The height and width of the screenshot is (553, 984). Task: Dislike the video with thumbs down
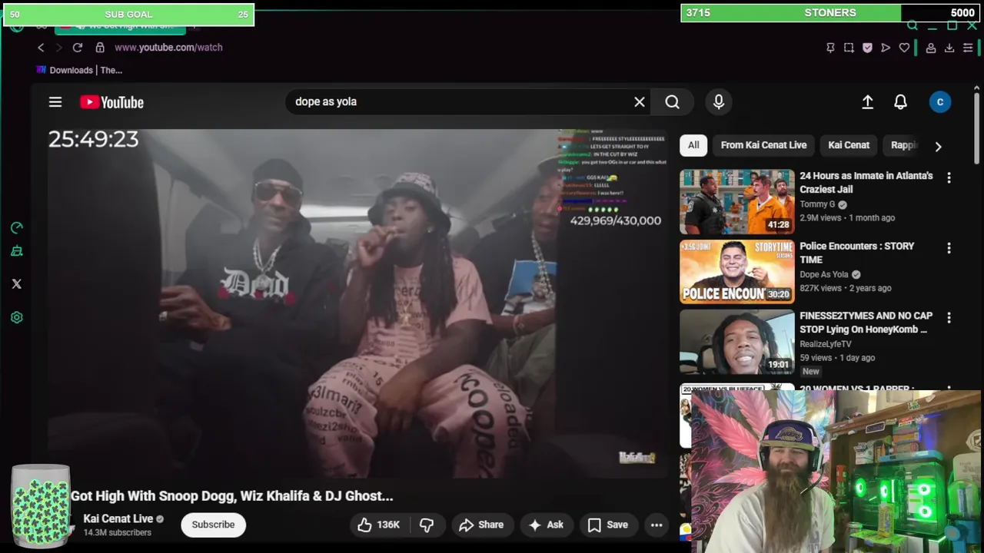427,525
